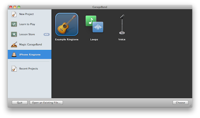Select the Example Ringtone guitar template icon
The image size is (200, 118).
pyautogui.click(x=67, y=24)
